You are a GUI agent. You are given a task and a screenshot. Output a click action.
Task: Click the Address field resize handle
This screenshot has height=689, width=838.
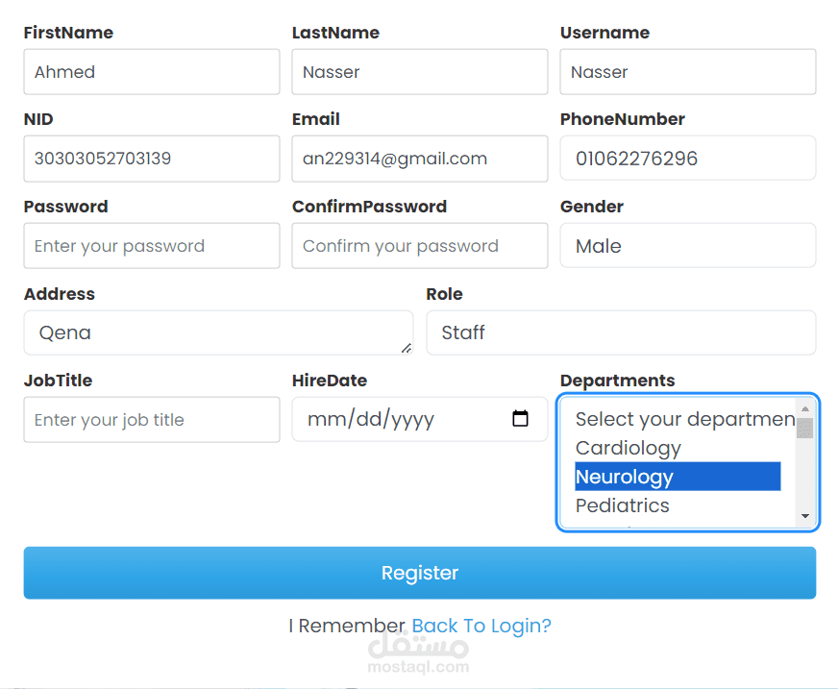click(x=406, y=348)
